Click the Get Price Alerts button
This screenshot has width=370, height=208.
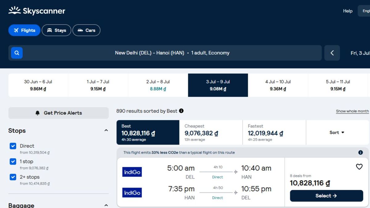[x=59, y=113]
